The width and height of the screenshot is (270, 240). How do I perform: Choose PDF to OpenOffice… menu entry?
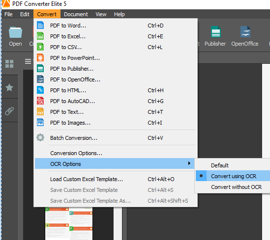pos(116,80)
